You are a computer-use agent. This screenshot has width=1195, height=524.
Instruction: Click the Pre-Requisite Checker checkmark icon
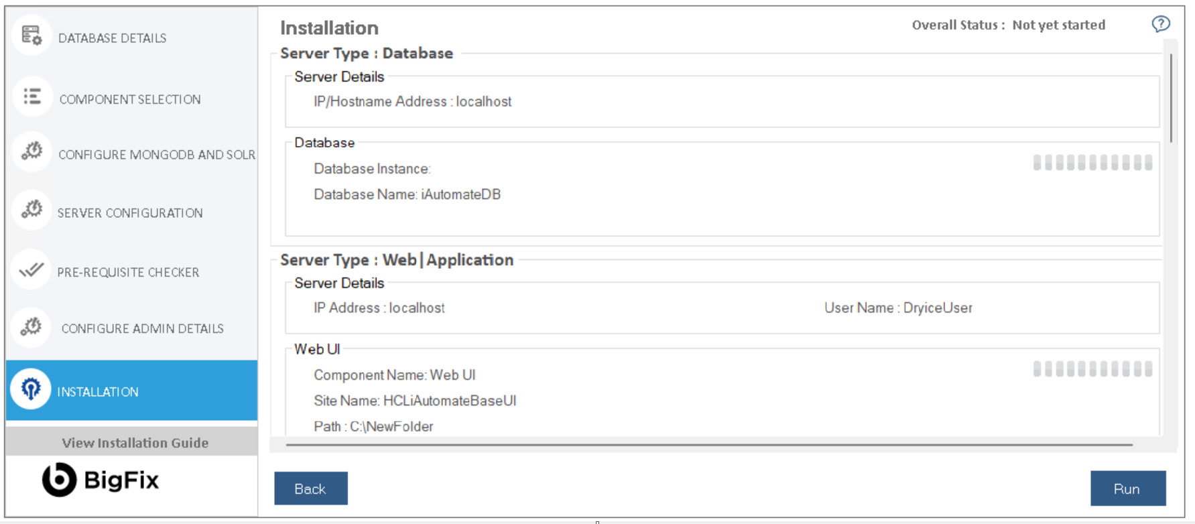[32, 270]
